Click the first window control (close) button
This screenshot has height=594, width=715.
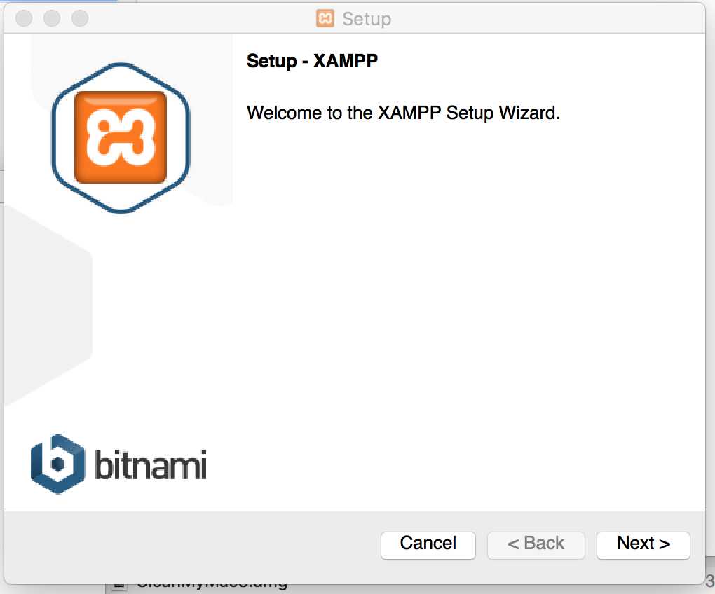[24, 18]
